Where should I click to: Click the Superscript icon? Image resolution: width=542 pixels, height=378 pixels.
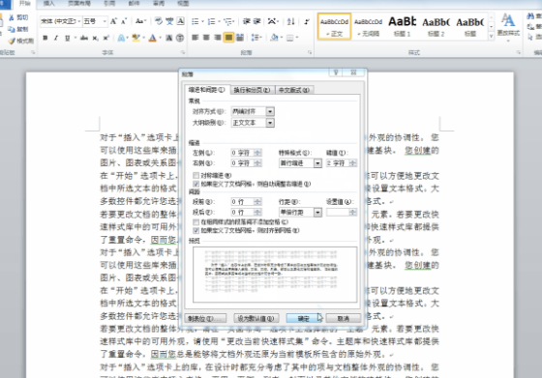(x=106, y=38)
